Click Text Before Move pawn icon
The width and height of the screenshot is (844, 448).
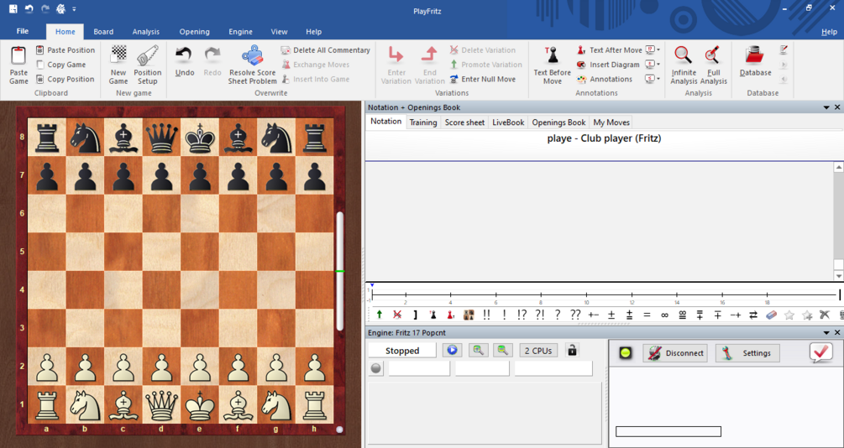[553, 56]
